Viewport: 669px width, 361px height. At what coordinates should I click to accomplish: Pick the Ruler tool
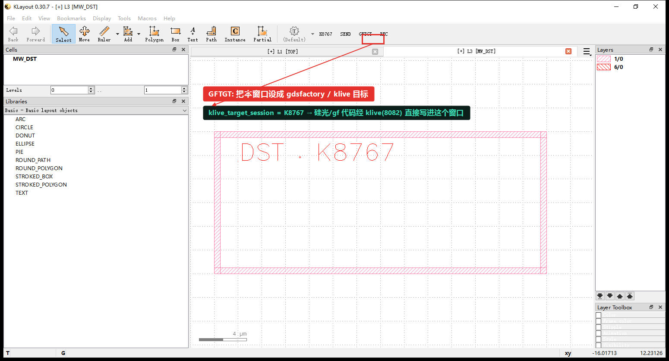point(104,34)
